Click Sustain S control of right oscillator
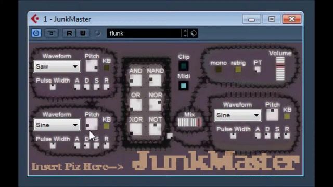The height and width of the screenshot is (187, 333). [x=277, y=136]
